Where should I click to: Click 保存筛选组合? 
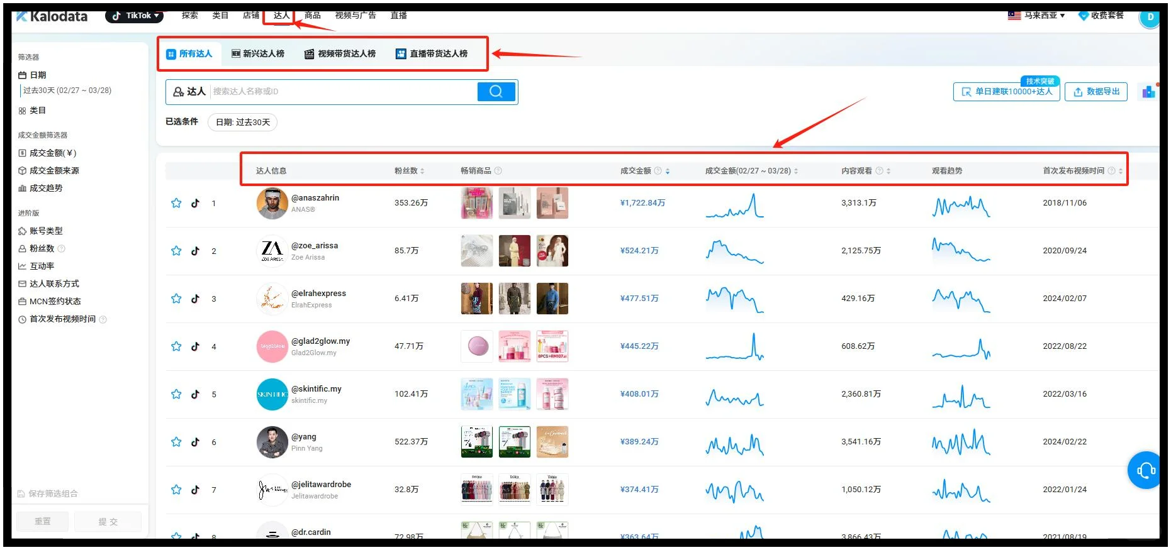click(x=48, y=494)
